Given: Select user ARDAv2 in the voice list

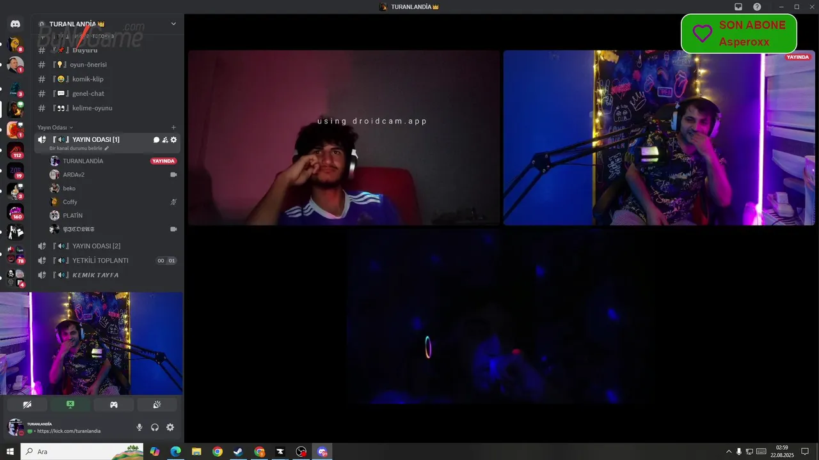Looking at the screenshot, I should point(113,174).
